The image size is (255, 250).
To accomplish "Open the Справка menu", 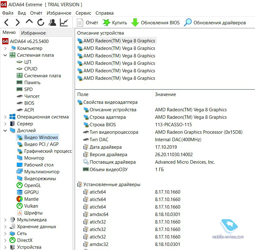I will (104, 13).
